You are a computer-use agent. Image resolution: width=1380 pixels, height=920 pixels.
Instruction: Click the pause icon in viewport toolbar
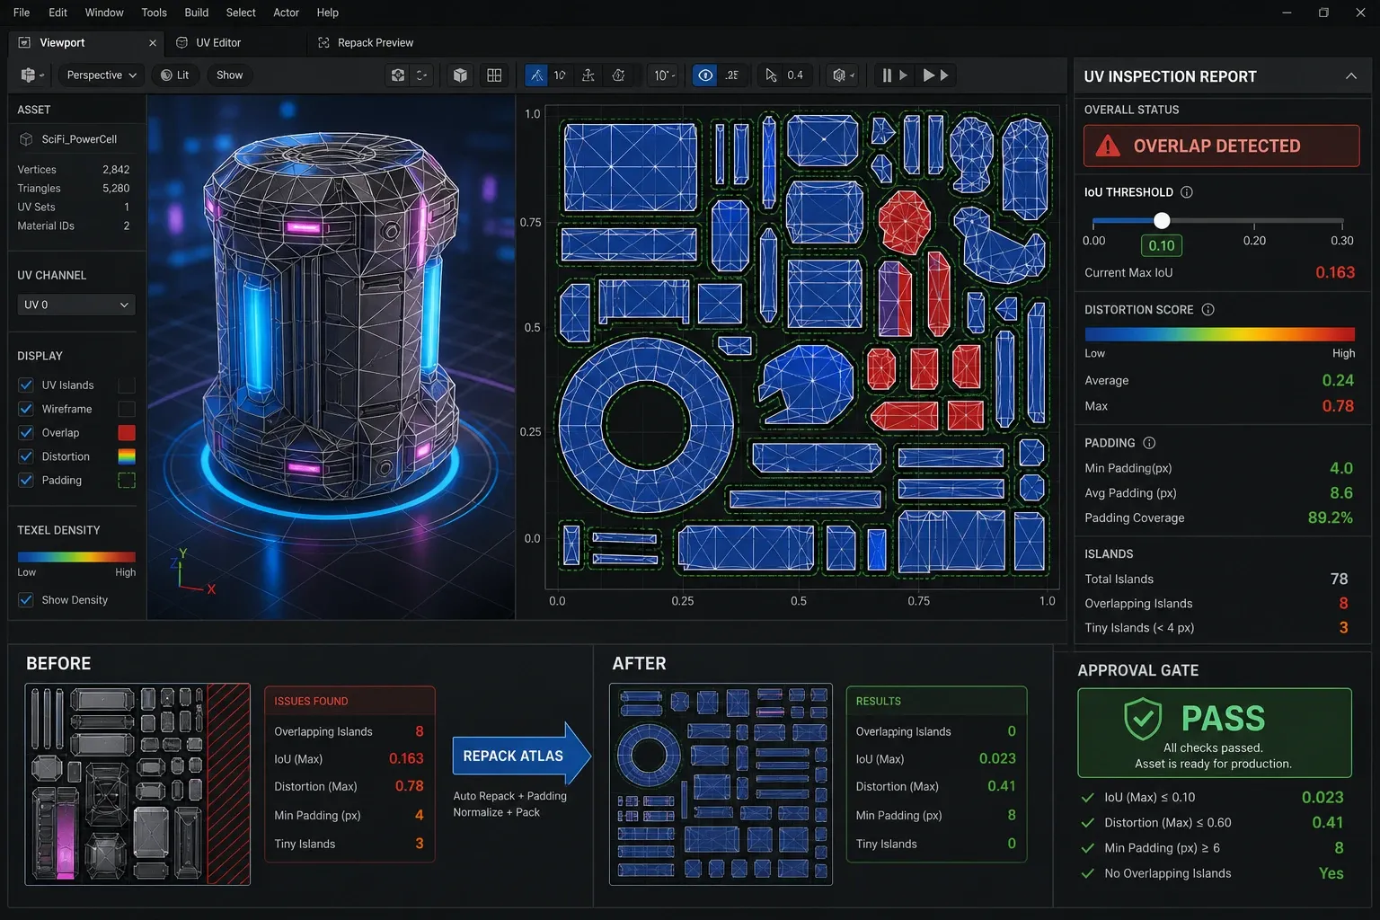(887, 75)
